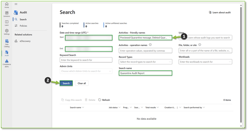Expand the Activities friendly names dropdown
Screen dimensions: 248x131
(170, 38)
